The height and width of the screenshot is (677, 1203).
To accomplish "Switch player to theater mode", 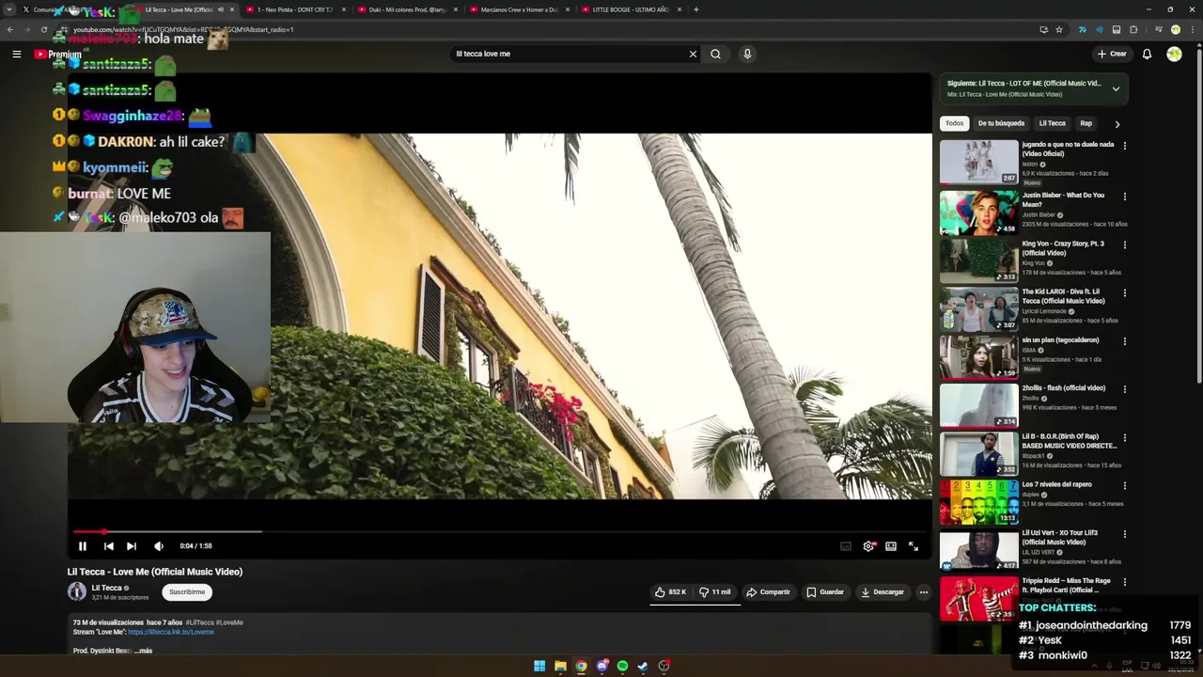I will (x=891, y=545).
